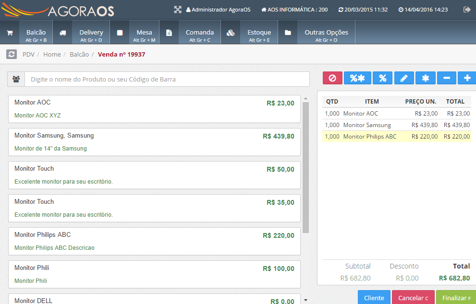The image size is (476, 304).
Task: Click the Desconto value R$ 0,00
Action: (407, 278)
